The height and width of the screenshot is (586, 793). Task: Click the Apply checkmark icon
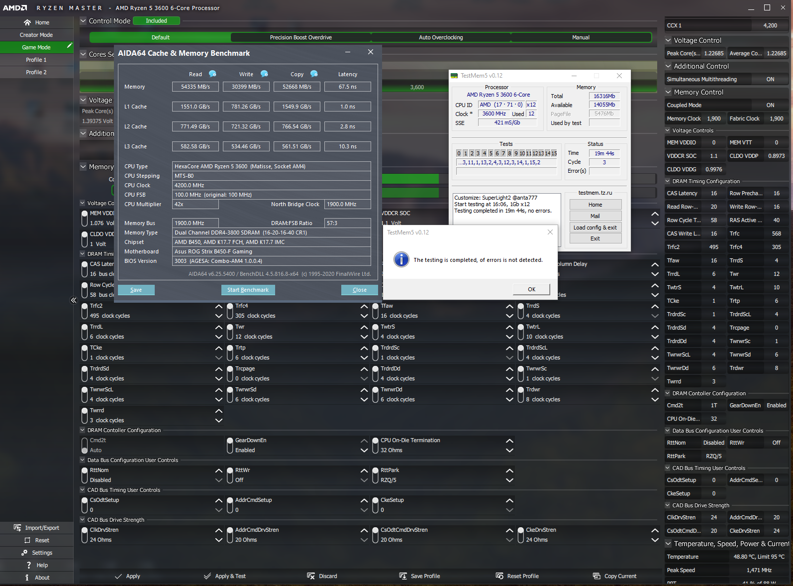pyautogui.click(x=118, y=576)
